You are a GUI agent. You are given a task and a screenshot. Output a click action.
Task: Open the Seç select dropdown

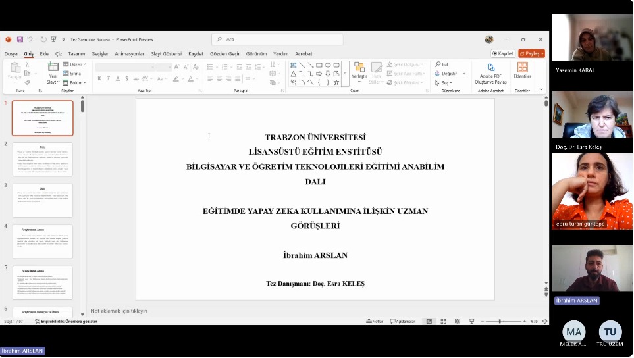[x=444, y=82]
